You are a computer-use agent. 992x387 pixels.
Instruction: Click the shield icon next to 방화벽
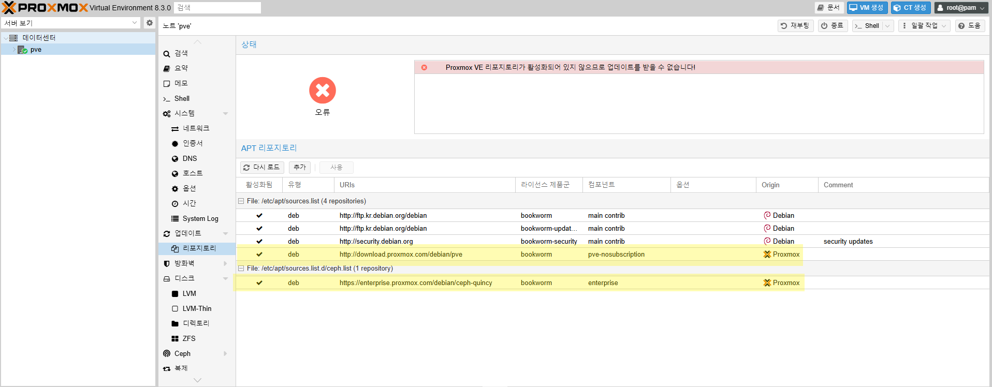(167, 263)
